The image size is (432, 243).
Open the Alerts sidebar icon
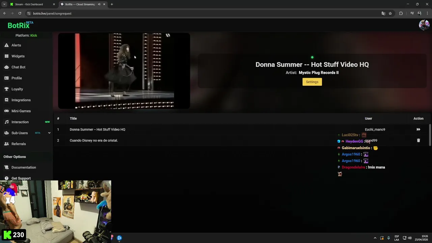tap(6, 45)
